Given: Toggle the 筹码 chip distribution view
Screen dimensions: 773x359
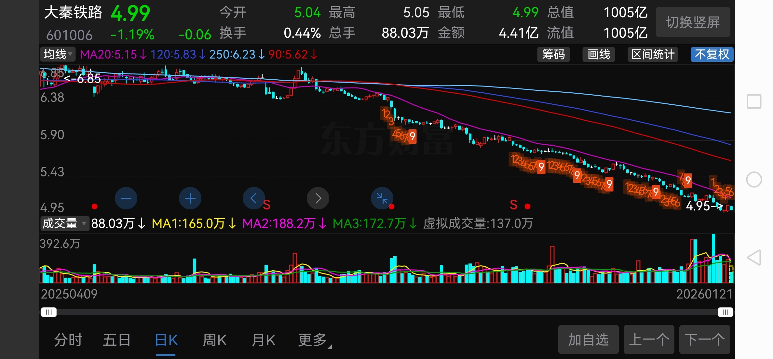Looking at the screenshot, I should [x=553, y=54].
